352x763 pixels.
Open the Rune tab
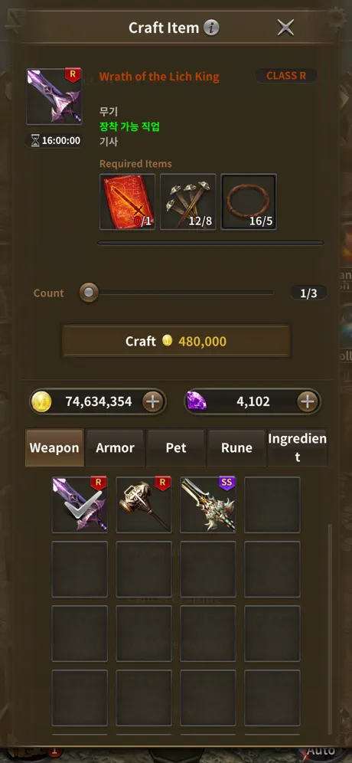pyautogui.click(x=236, y=447)
